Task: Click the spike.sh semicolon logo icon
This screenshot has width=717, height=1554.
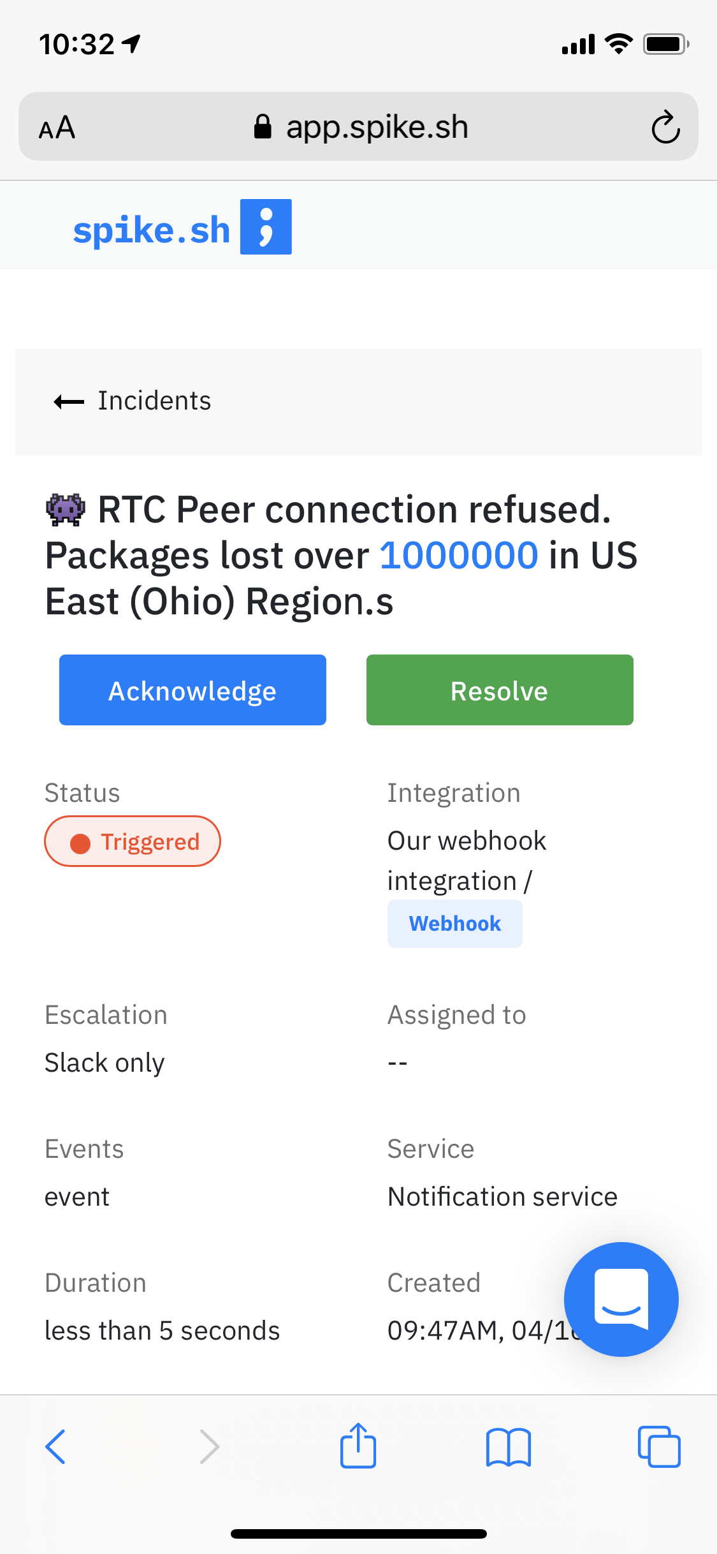Action: [266, 226]
